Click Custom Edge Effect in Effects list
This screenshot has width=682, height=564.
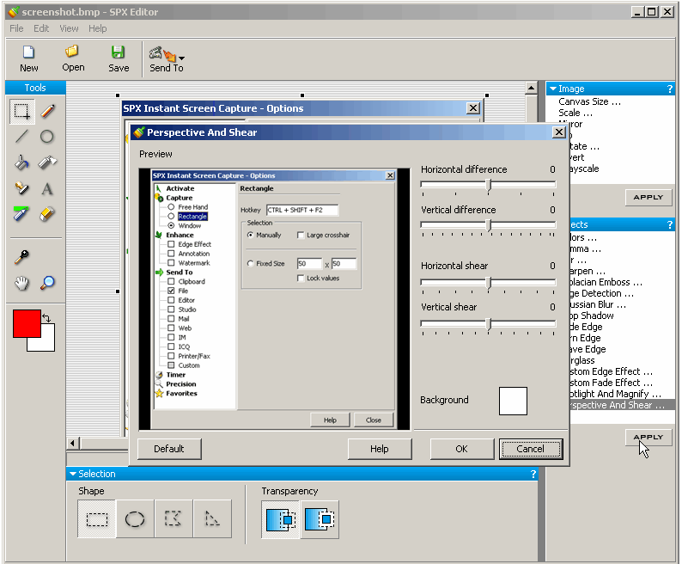(x=612, y=371)
